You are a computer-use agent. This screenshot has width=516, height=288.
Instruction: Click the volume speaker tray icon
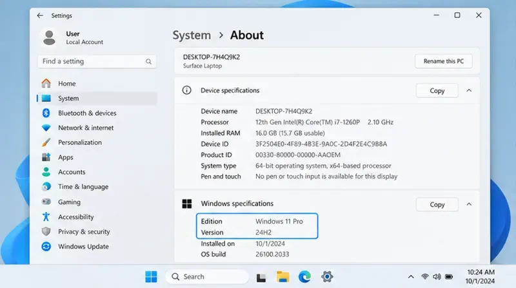click(437, 277)
